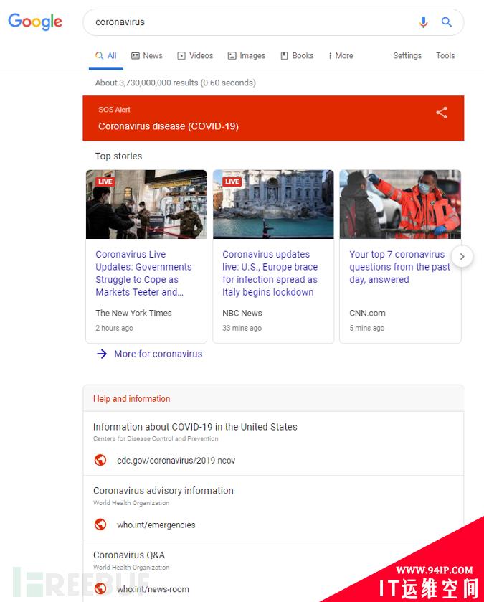
Task: Open New York Times Coronavirus Live Updates headline
Action: coord(143,273)
